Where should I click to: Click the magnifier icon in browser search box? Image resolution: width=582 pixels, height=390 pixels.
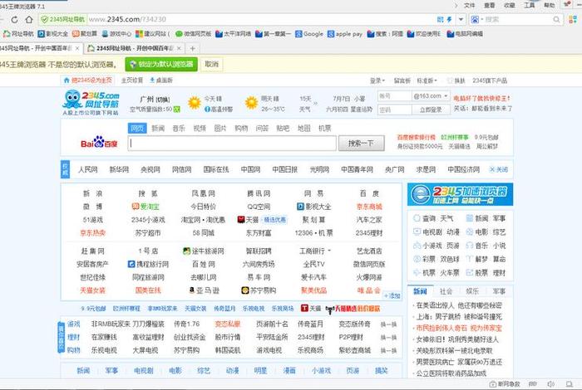pyautogui.click(x=556, y=19)
